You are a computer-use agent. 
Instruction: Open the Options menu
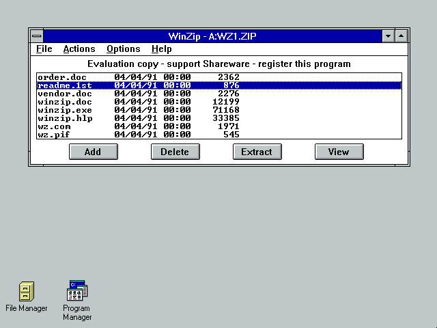click(124, 49)
